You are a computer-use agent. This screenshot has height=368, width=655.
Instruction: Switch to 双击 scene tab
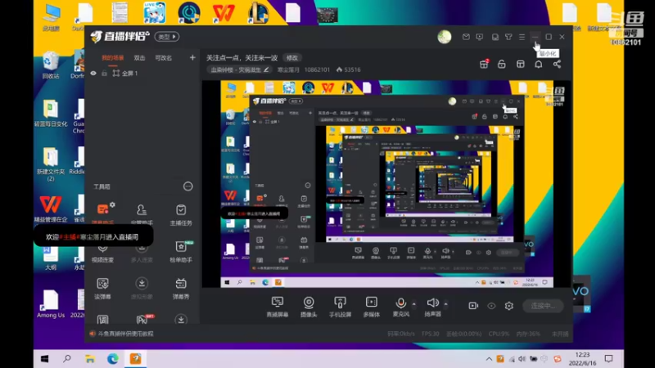139,58
